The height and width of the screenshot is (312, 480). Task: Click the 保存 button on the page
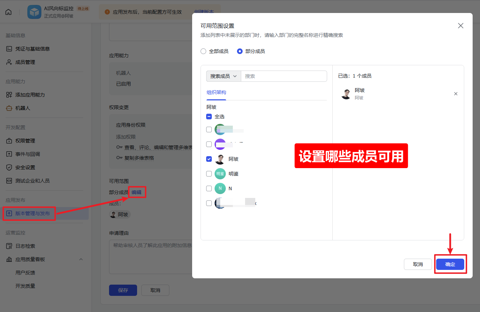point(123,290)
